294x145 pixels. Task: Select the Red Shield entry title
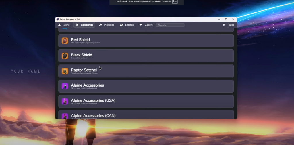click(80, 40)
